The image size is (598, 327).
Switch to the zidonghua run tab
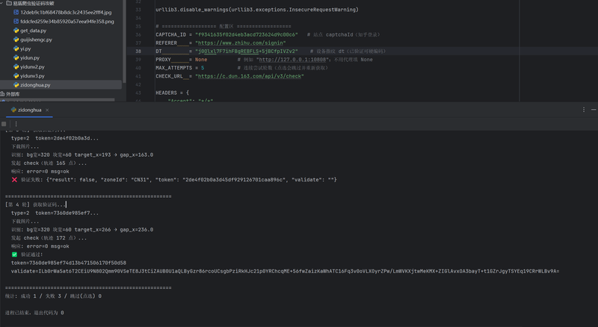click(x=29, y=110)
